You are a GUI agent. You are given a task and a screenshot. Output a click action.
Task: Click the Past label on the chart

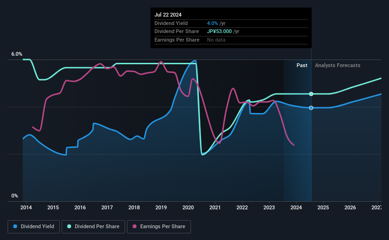pyautogui.click(x=302, y=65)
